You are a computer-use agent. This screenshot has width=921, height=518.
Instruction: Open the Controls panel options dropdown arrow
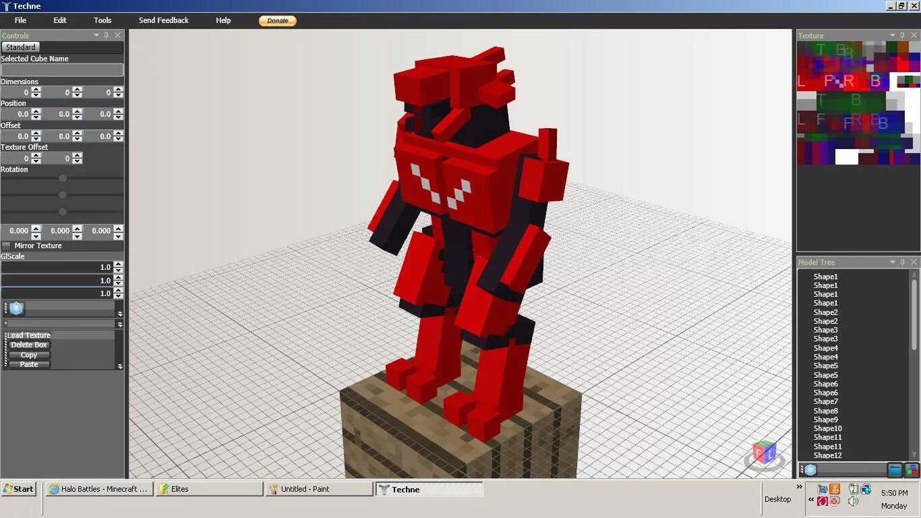[x=96, y=35]
